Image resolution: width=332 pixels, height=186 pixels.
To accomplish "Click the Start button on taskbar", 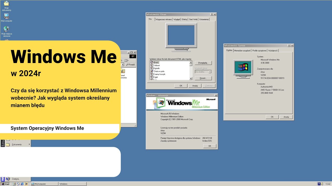I will point(5,184).
